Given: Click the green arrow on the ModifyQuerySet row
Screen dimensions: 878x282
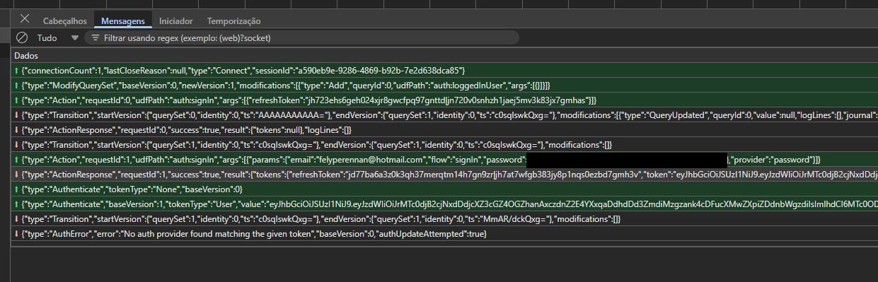Looking at the screenshot, I should [16, 86].
